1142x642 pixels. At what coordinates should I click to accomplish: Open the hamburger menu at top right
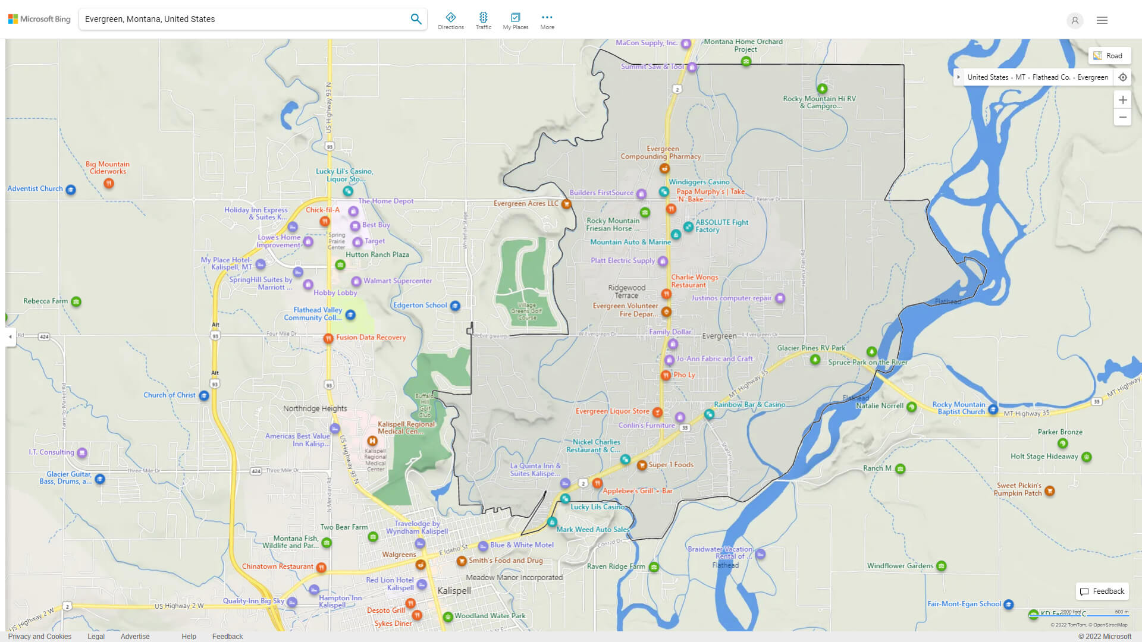pyautogui.click(x=1102, y=20)
